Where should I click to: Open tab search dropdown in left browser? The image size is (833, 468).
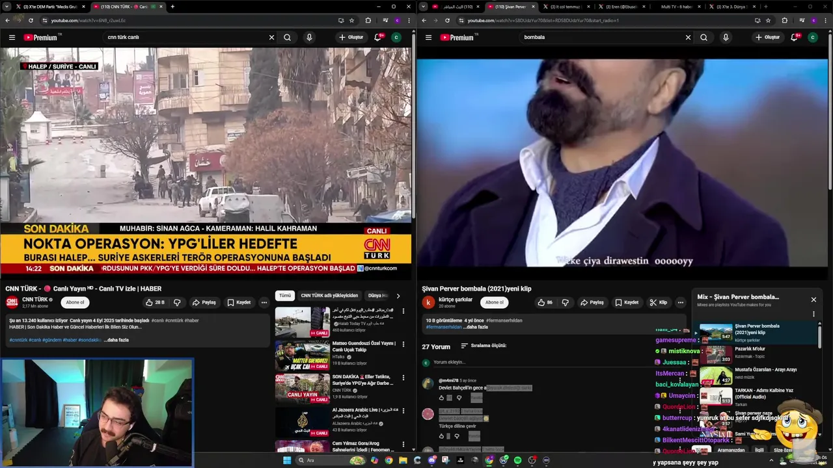(7, 6)
